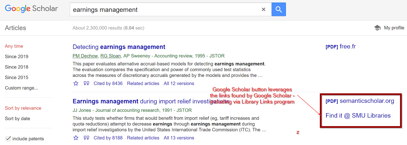Image resolution: width=407 pixels, height=145 pixels.
Task: Open author PM Dechow profile
Action: (85, 56)
